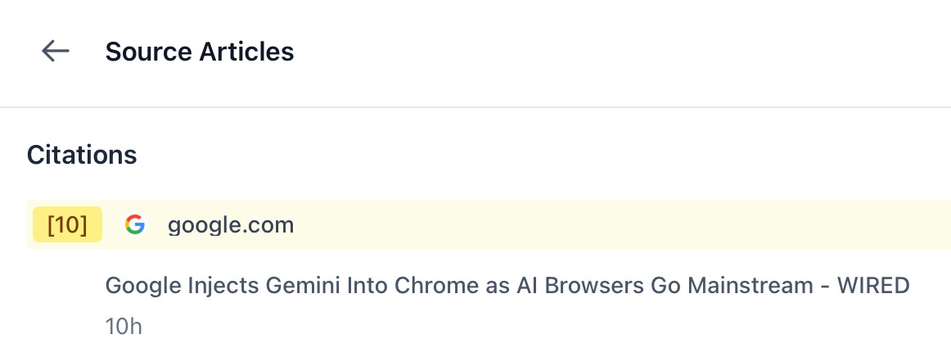Click the word "Gemini" in the headline
The height and width of the screenshot is (357, 951).
303,286
